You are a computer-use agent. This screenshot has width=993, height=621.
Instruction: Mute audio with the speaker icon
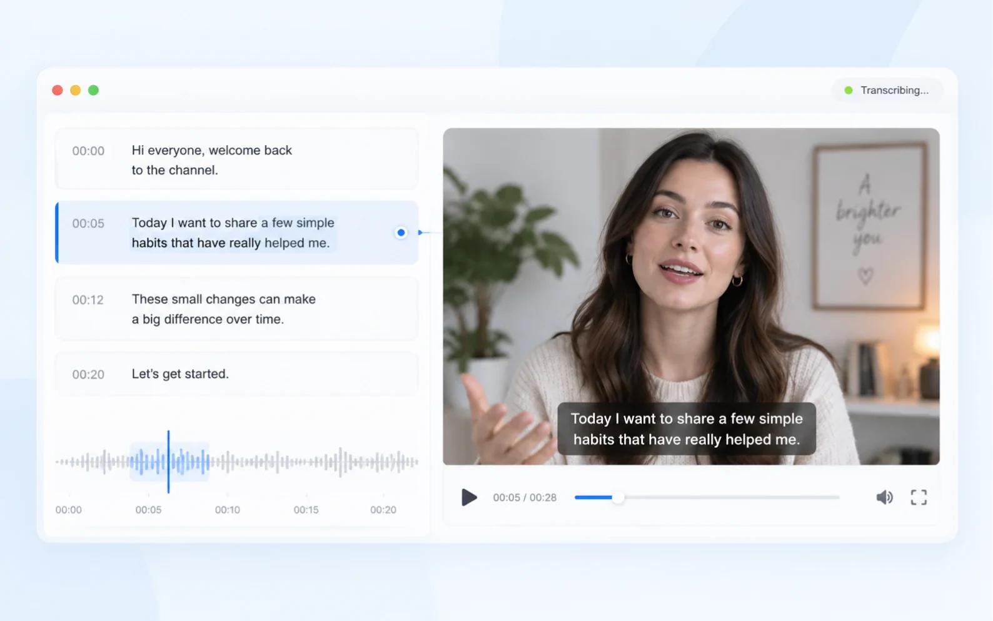pyautogui.click(x=884, y=497)
